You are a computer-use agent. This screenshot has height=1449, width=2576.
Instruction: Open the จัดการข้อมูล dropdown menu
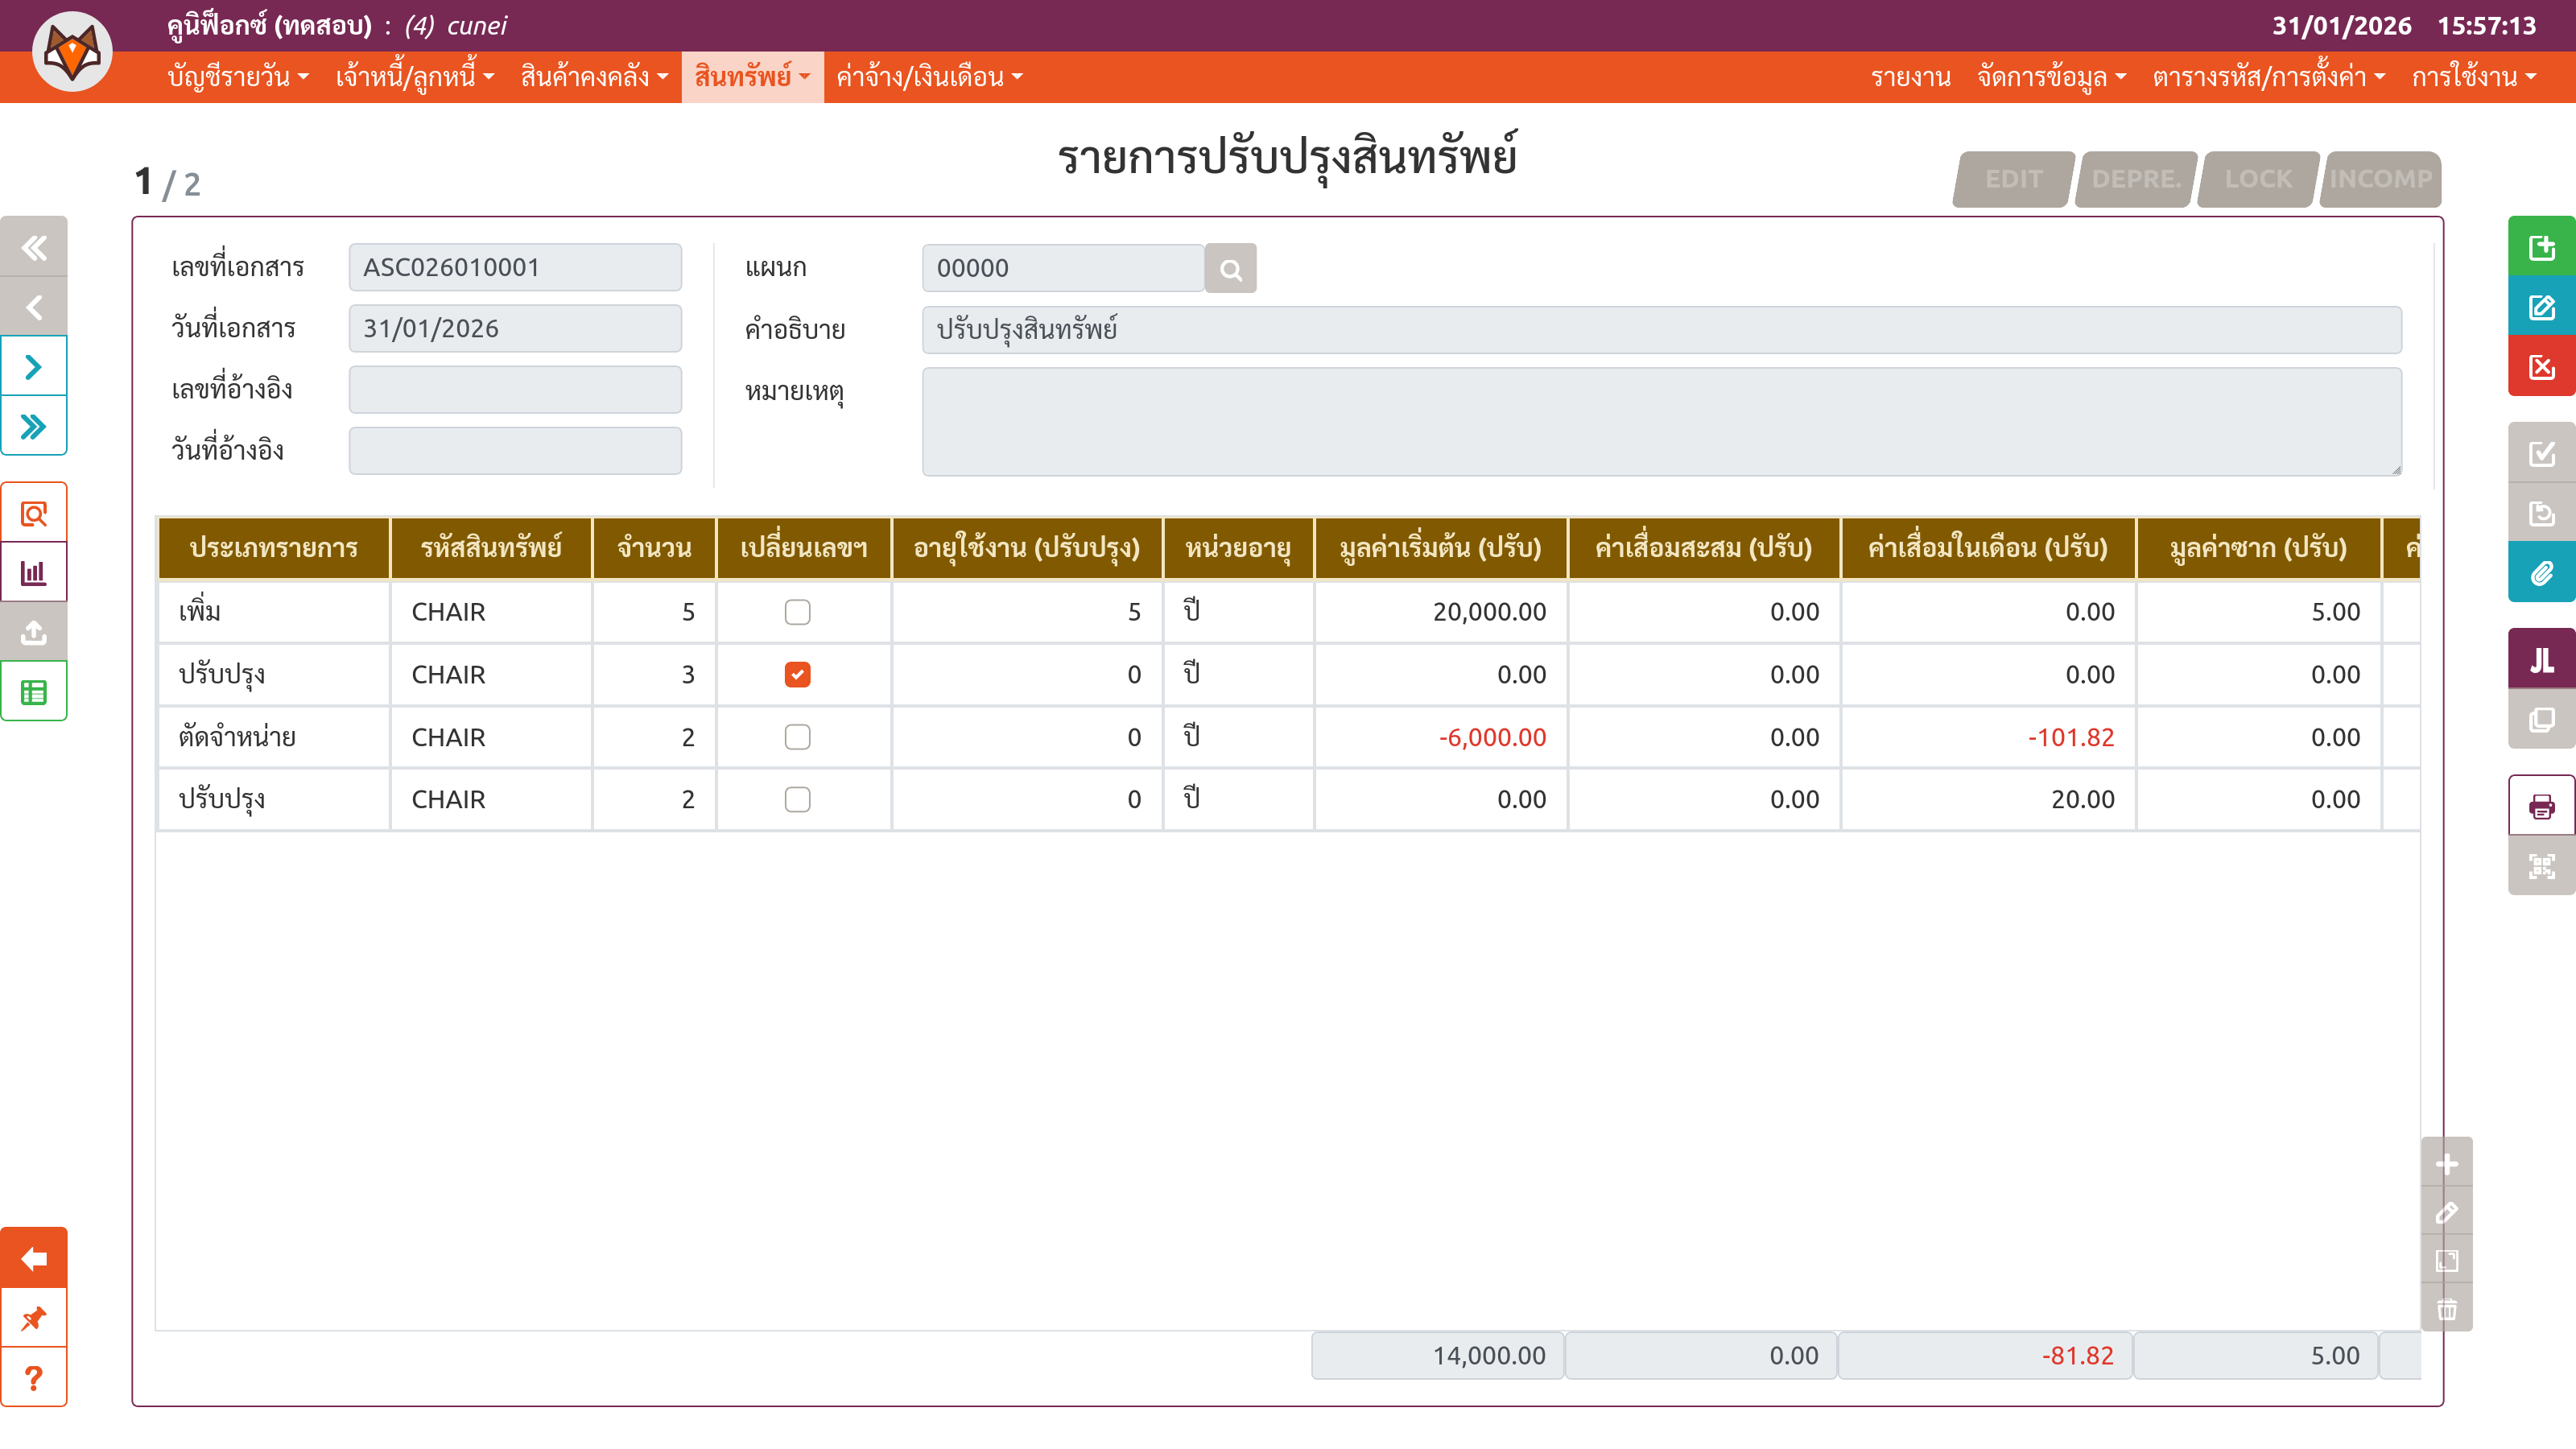[x=2051, y=77]
